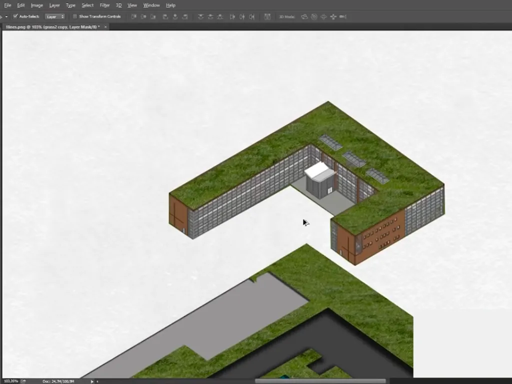Open the Filter menu

[x=105, y=5]
